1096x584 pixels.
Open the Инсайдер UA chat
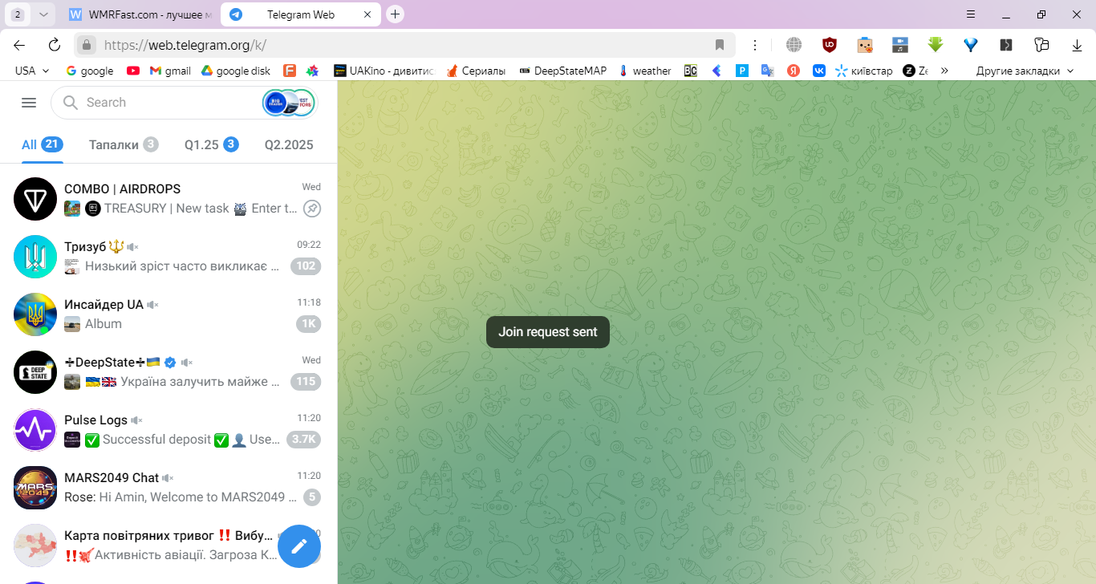pyautogui.click(x=168, y=314)
